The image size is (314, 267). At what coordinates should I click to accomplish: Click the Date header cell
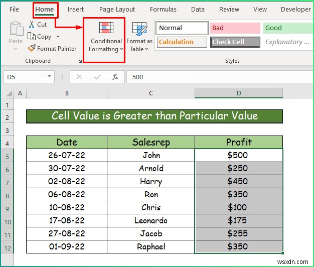point(67,142)
